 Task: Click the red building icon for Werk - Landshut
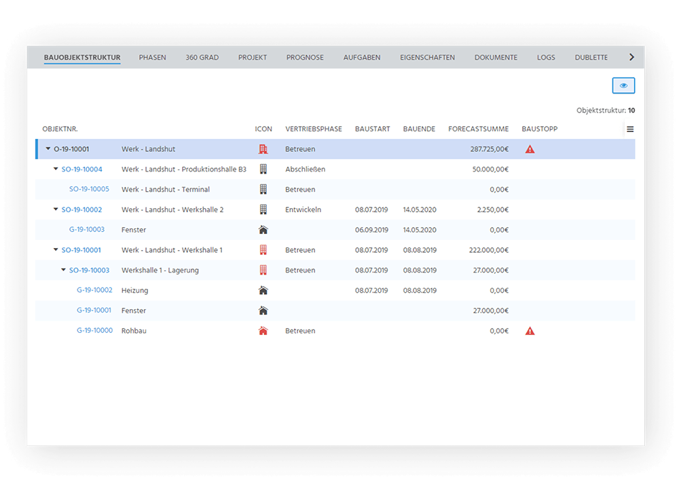pos(263,149)
